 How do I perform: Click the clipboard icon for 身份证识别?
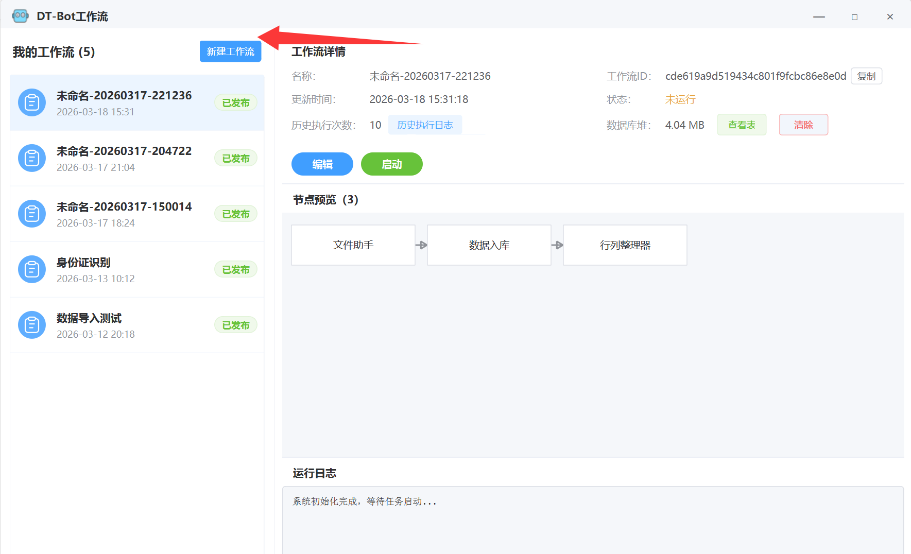[32, 269]
